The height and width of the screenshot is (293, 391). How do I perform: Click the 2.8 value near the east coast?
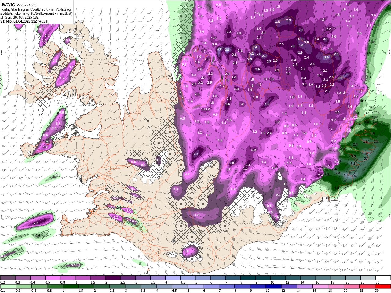(x=338, y=173)
